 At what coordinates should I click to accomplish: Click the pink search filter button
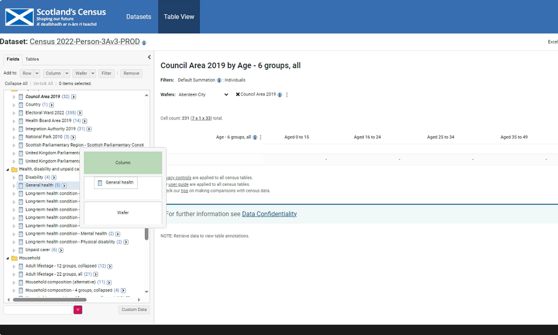pos(78,310)
